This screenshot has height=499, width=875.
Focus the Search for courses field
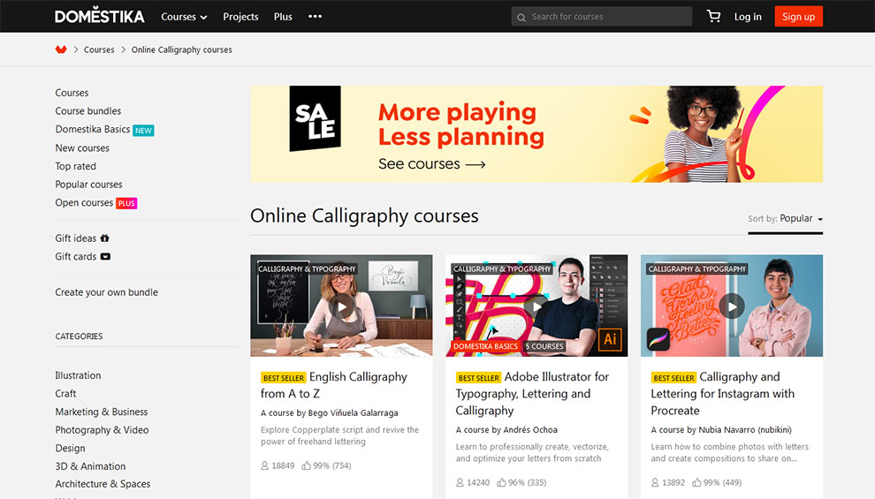[x=602, y=16]
